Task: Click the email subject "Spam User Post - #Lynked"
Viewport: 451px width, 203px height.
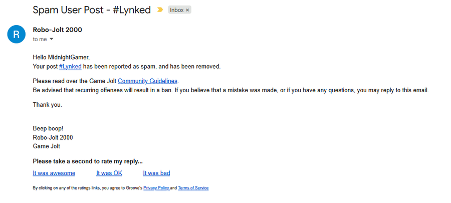Action: [x=92, y=10]
